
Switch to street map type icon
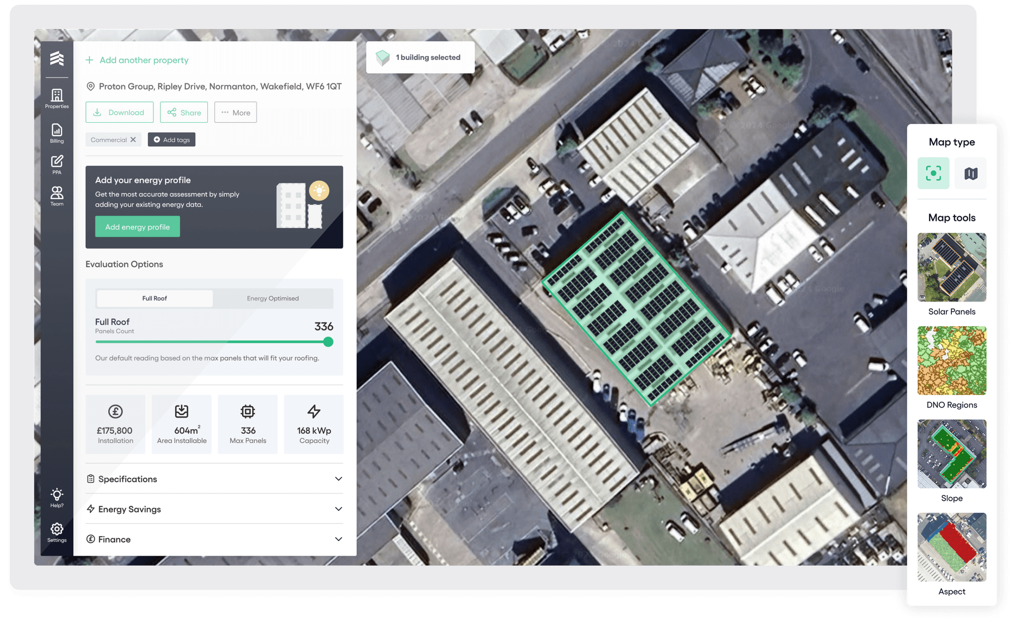971,173
